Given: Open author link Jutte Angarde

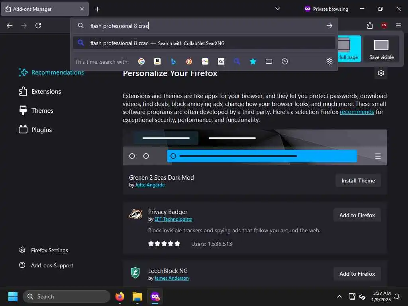Looking at the screenshot, I should coord(150,185).
